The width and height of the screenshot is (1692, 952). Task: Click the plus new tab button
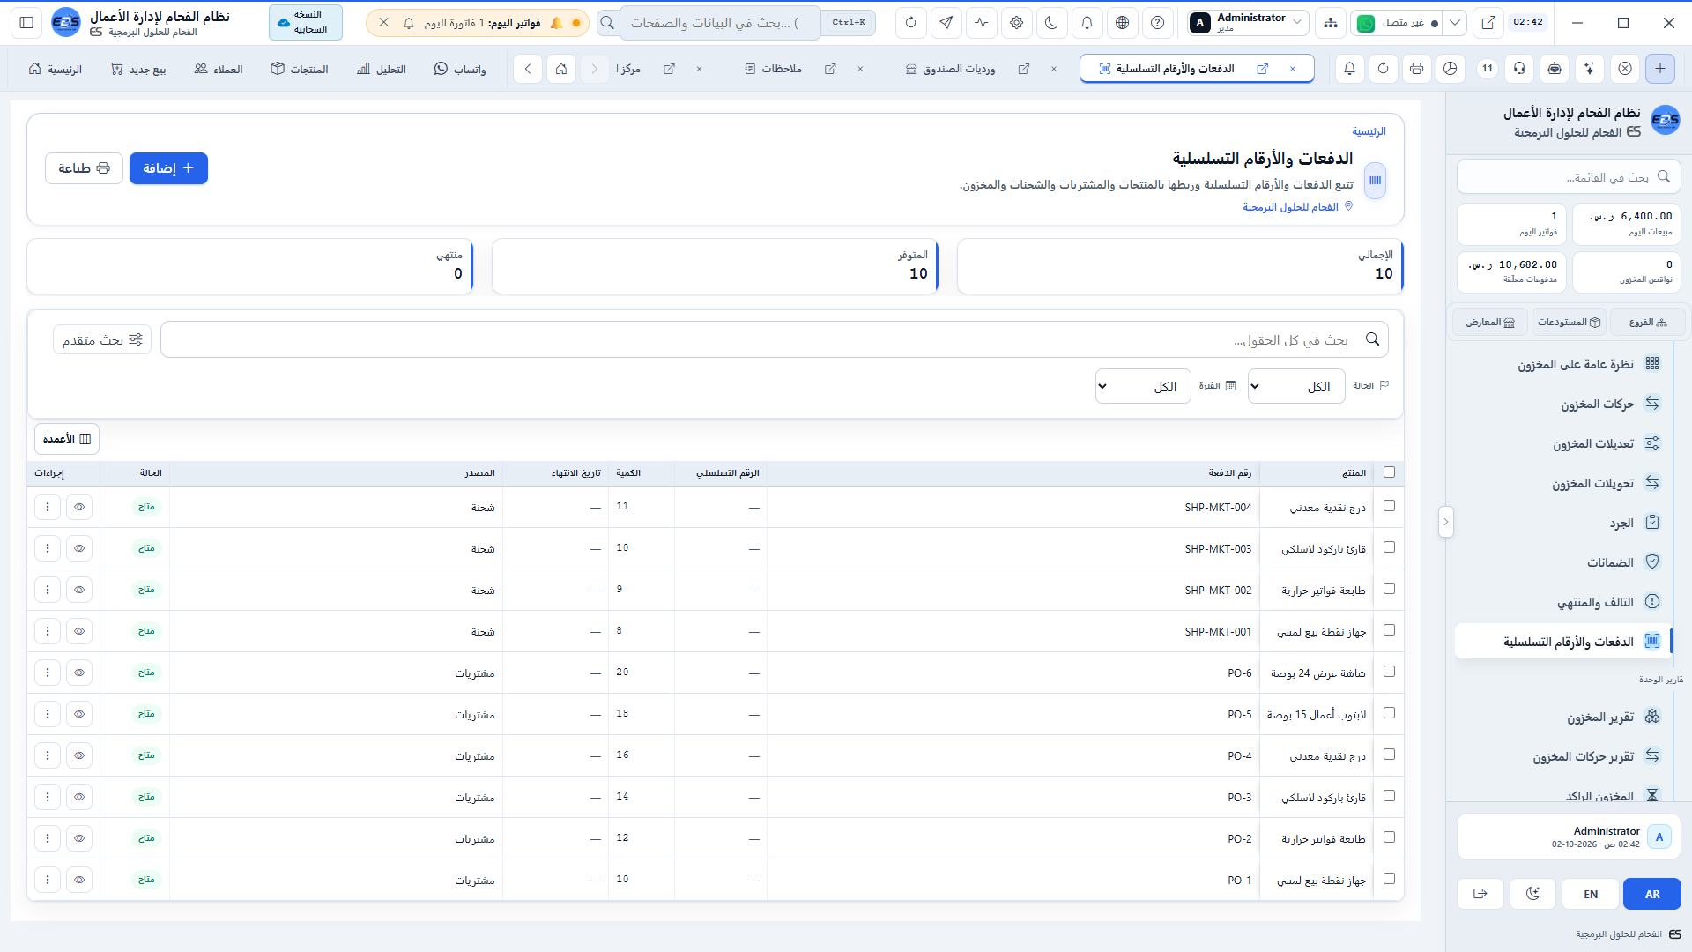[x=1660, y=69]
